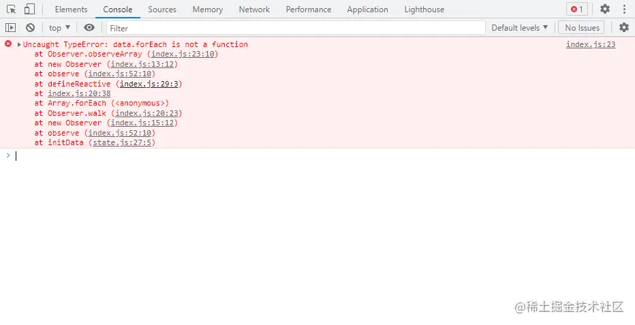Click the 'initData' stack frame text
The image size is (635, 325).
pos(65,142)
